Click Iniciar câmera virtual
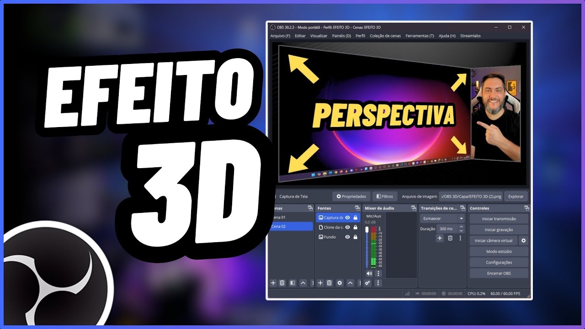 [x=494, y=240]
